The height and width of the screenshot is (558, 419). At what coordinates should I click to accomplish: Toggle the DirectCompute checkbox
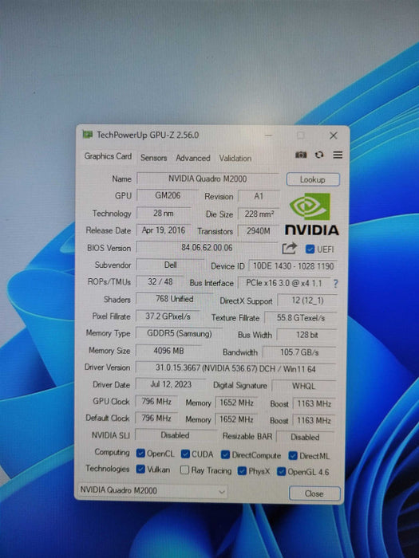pos(225,454)
